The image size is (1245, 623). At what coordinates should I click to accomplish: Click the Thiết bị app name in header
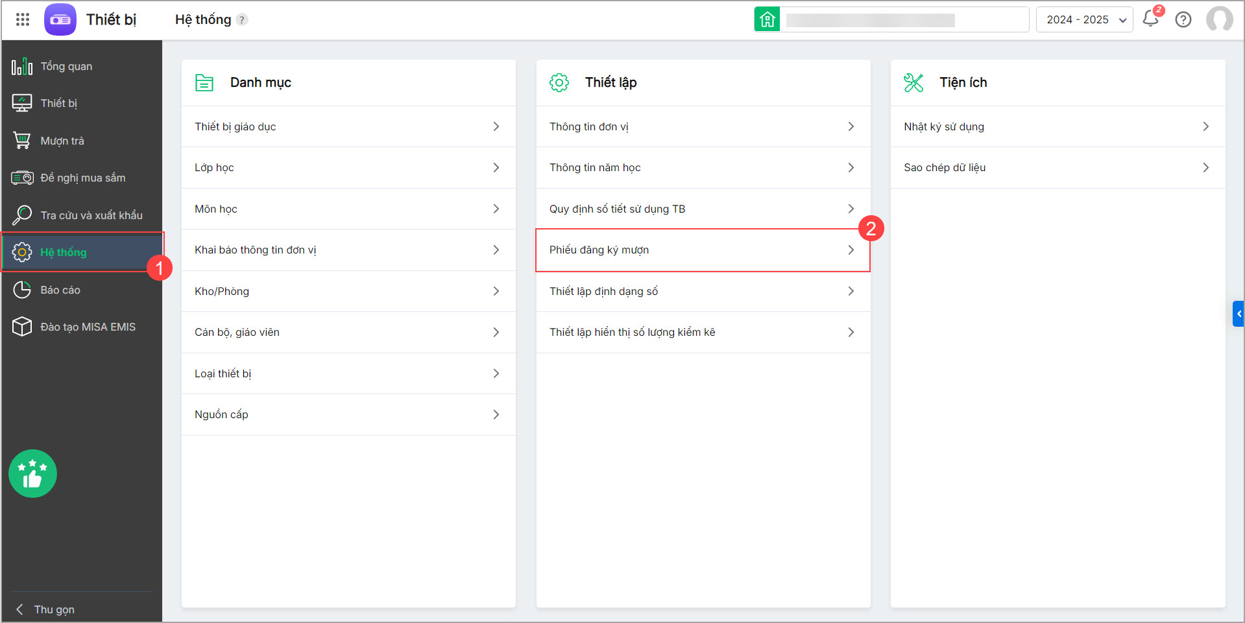click(x=112, y=19)
